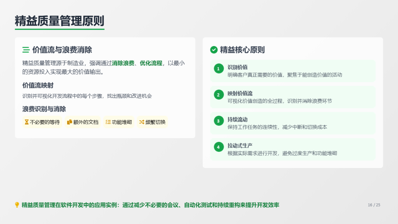Click the 浪费识别与消除 subheading
398x224 pixels.
click(x=44, y=109)
